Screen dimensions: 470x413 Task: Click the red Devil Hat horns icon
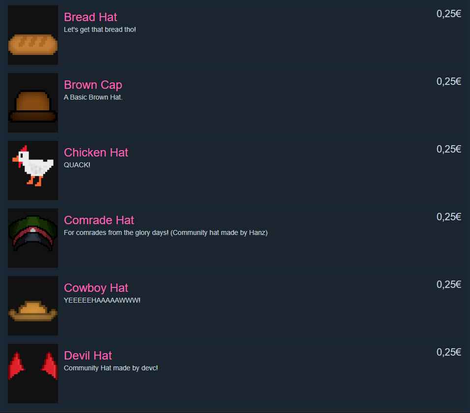[33, 373]
